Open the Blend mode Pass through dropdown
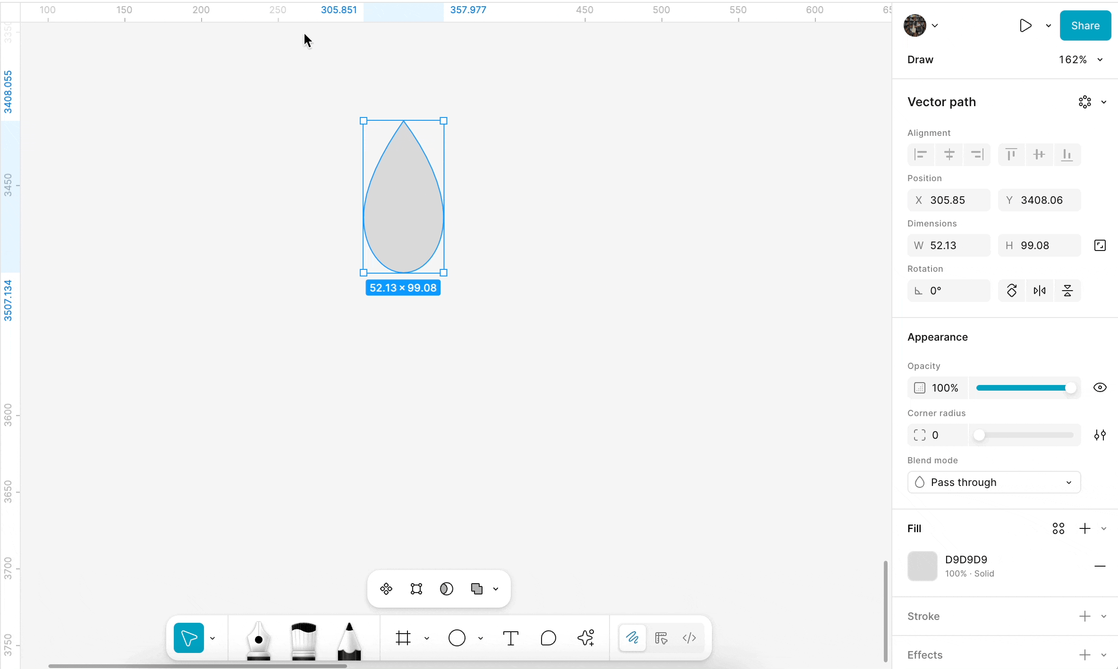The height and width of the screenshot is (669, 1118). pos(994,482)
